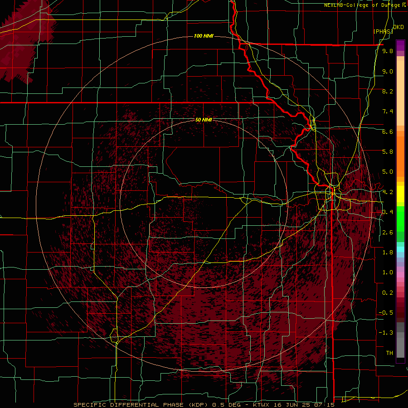Screen dimensions: 408x408
Task: Click the -1.3 value on the color scale
Action: coord(386,333)
